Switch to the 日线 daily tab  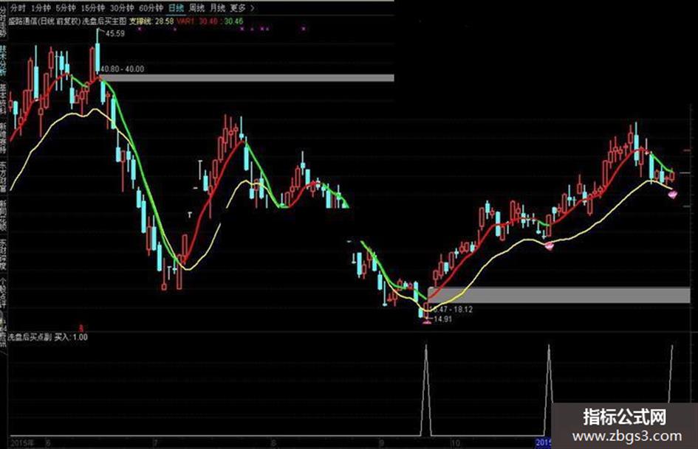pos(176,8)
